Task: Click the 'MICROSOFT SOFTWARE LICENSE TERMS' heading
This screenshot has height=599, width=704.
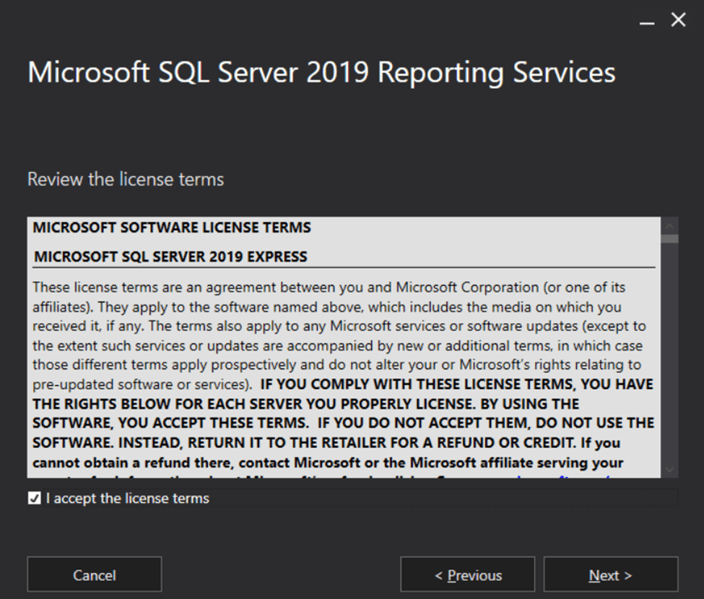Action: pos(172,228)
